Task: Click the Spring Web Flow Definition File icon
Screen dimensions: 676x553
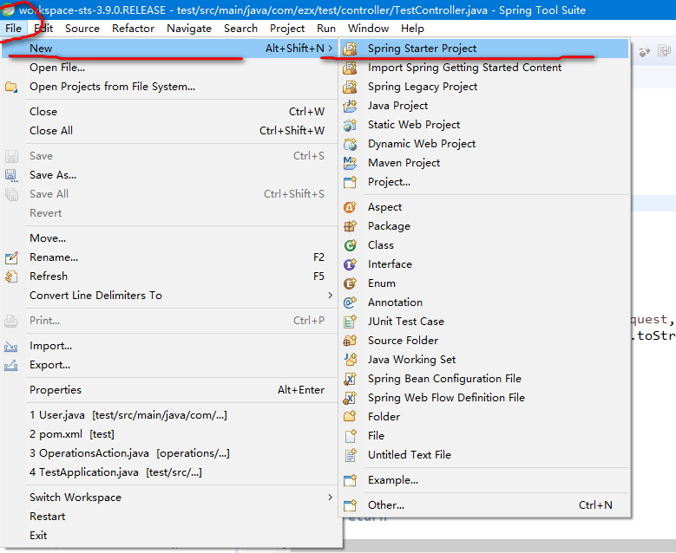Action: click(350, 398)
